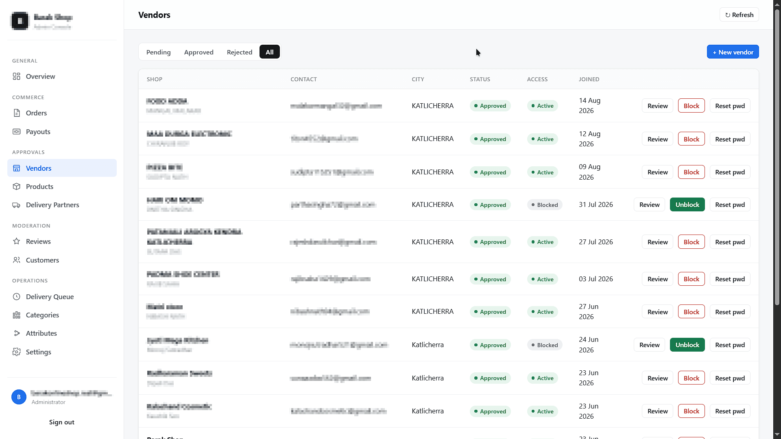Review the vendor joined 03 Jul 2026
Image resolution: width=781 pixels, height=439 pixels.
click(x=657, y=279)
